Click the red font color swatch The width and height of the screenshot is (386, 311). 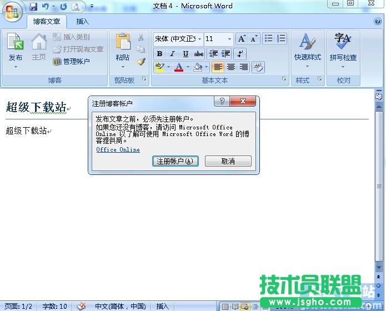coord(178,67)
